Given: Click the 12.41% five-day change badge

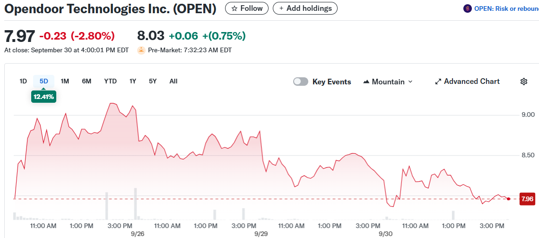Looking at the screenshot, I should [x=43, y=97].
